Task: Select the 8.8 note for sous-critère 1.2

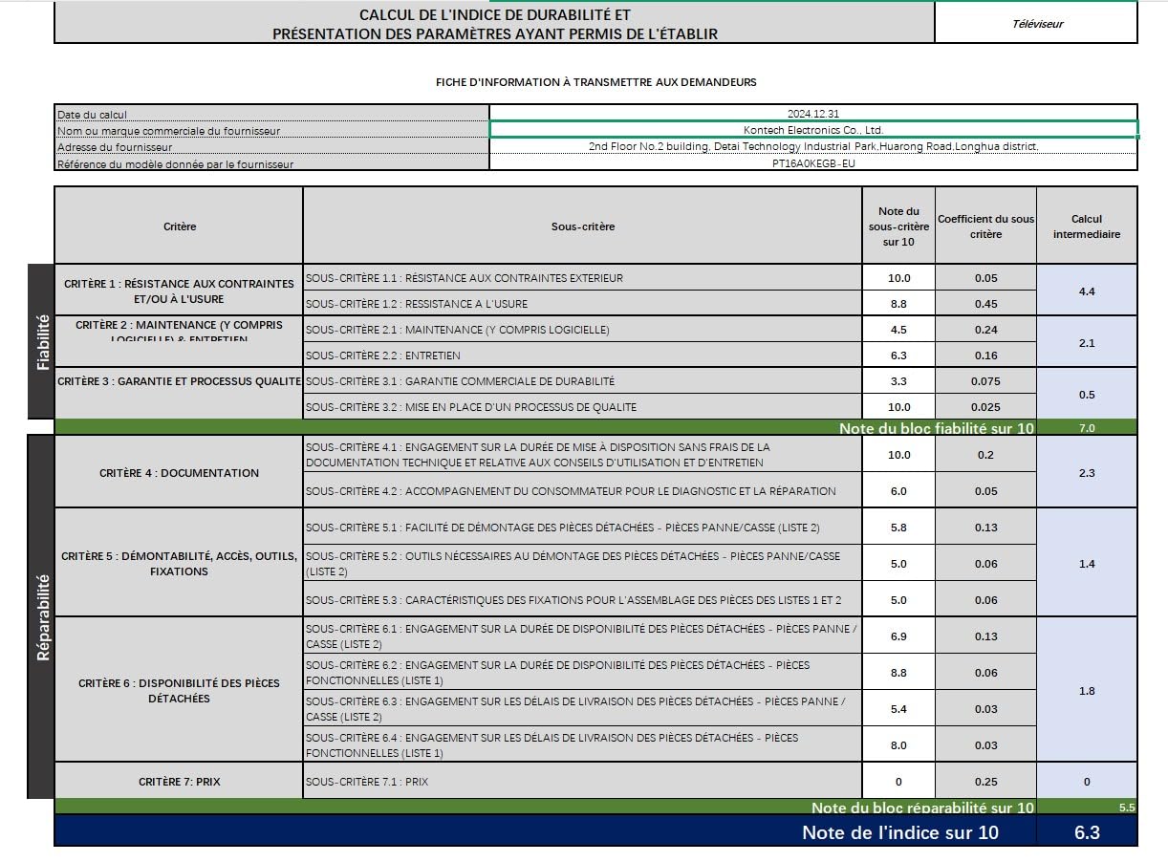Action: tap(898, 304)
